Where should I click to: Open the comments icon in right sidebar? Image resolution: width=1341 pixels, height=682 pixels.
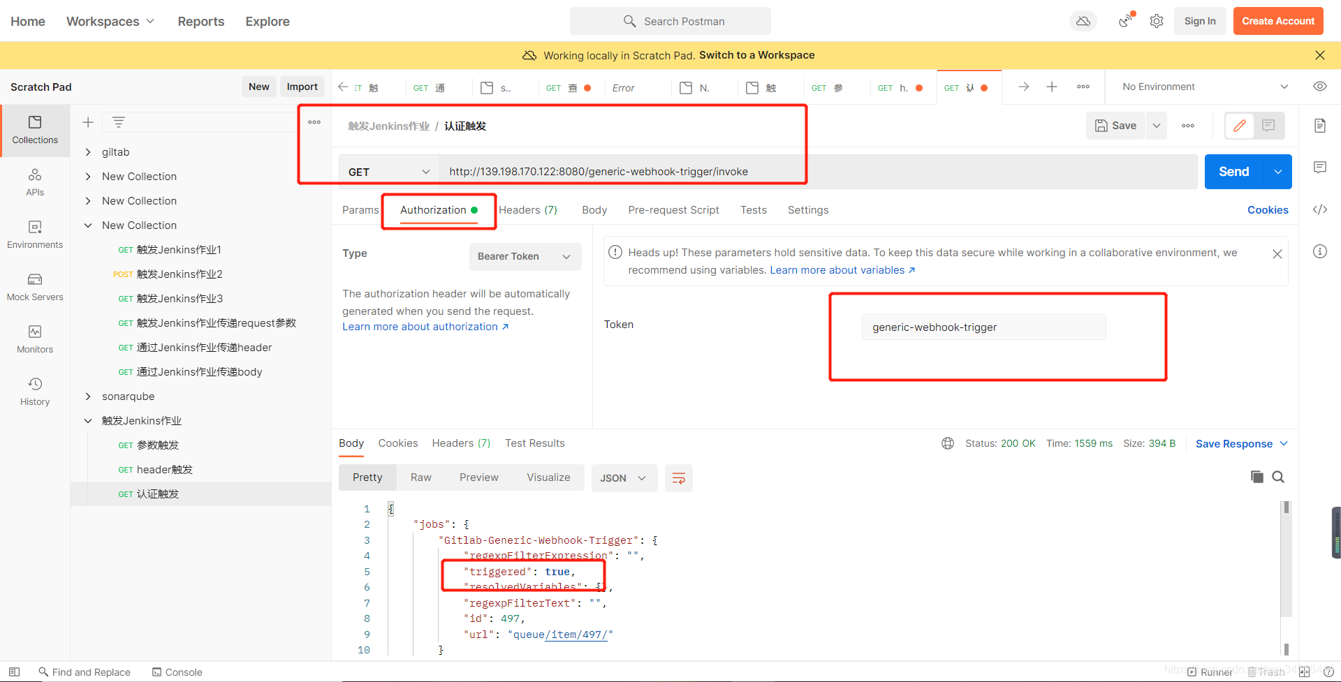pyautogui.click(x=1320, y=168)
